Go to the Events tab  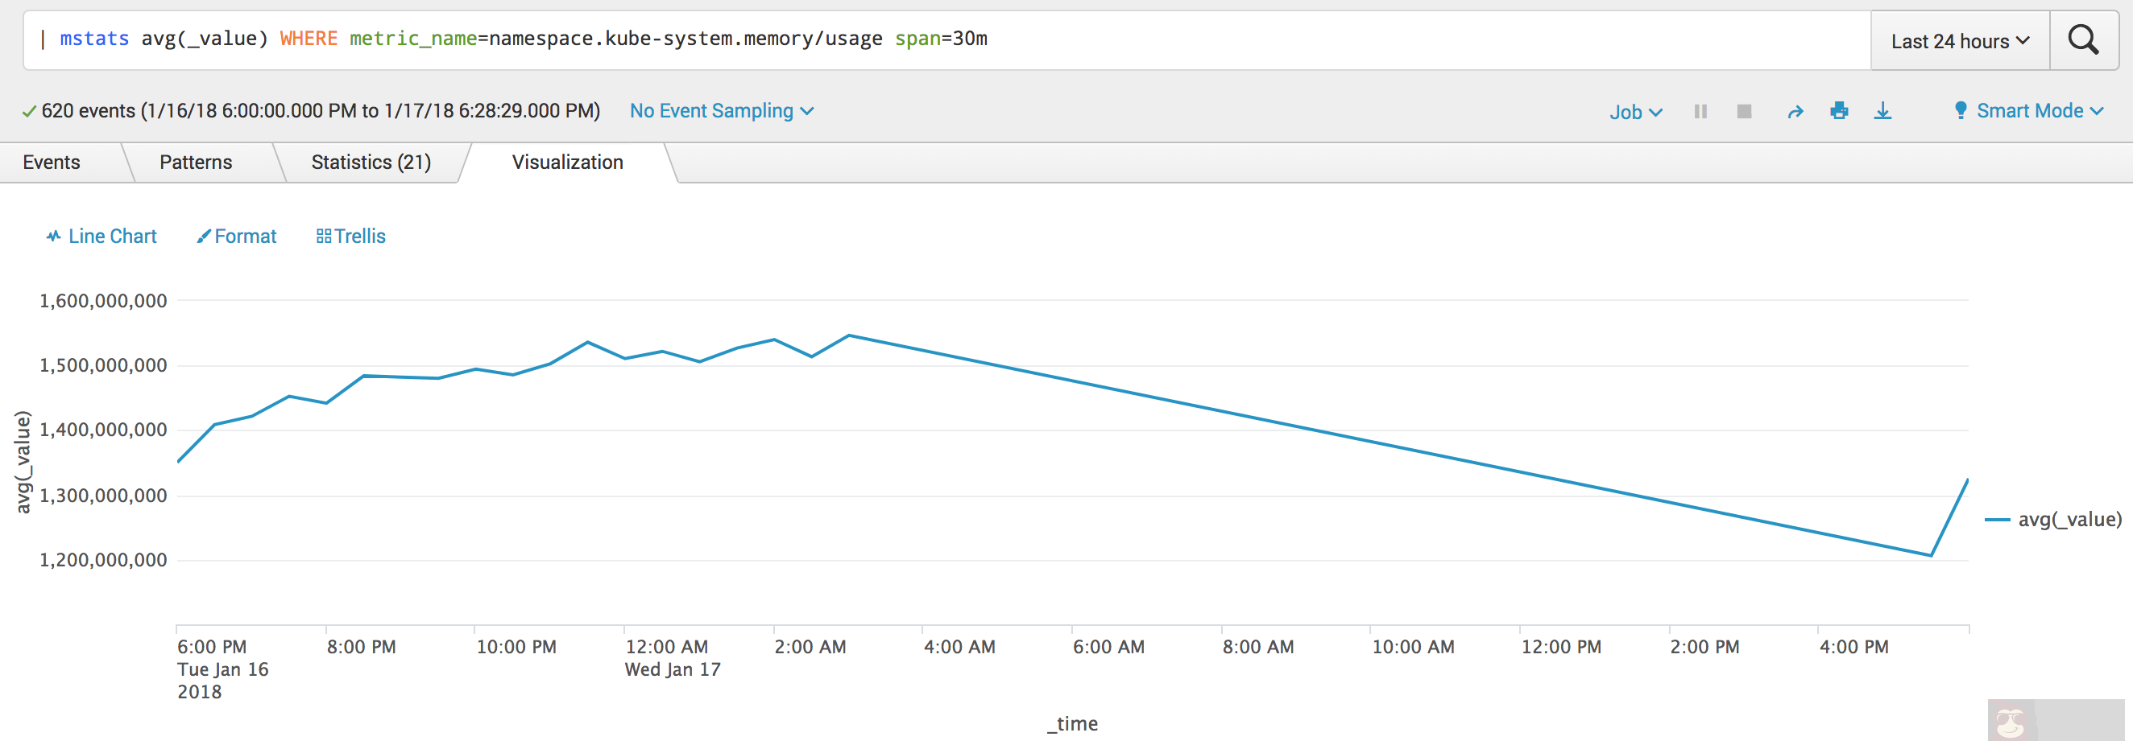[52, 161]
